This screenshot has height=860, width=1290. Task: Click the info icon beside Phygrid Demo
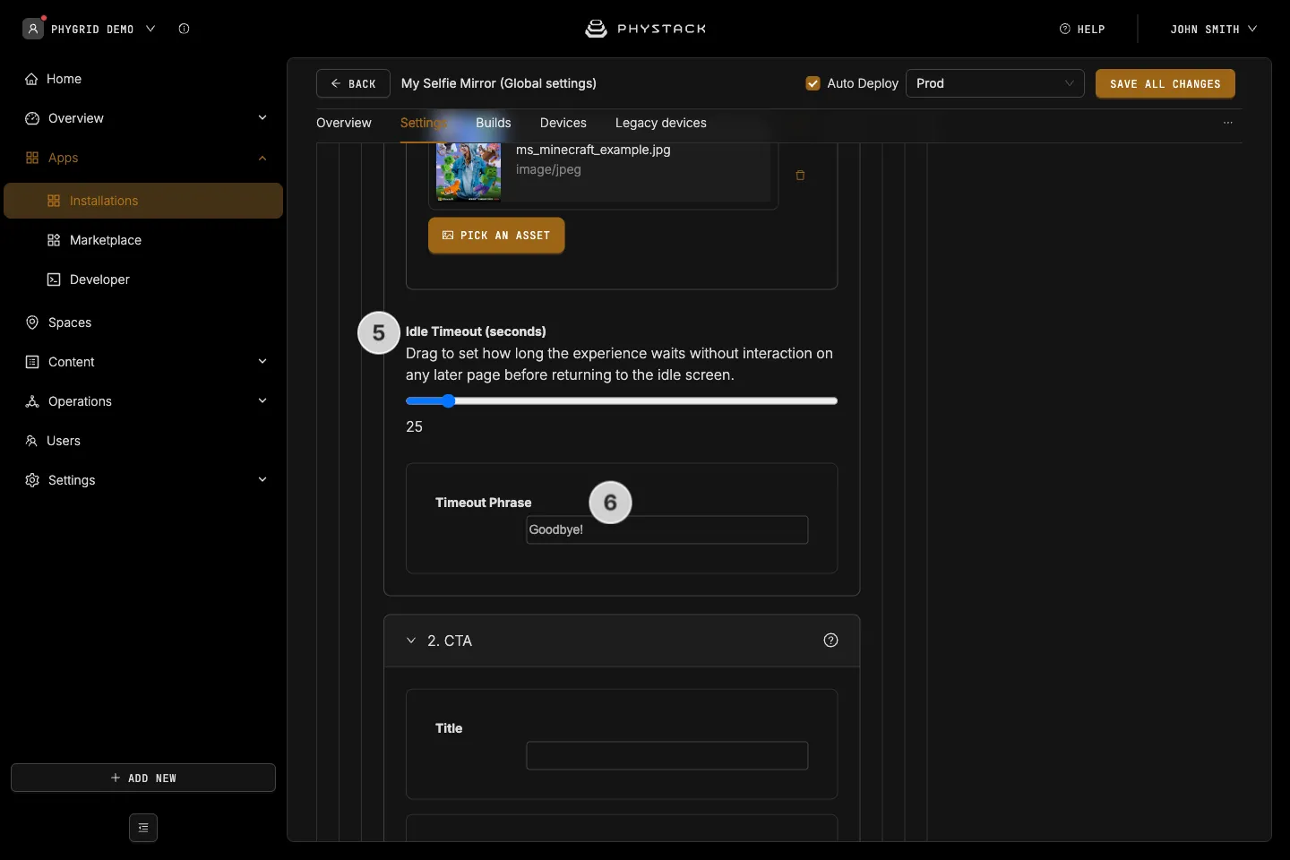[184, 29]
